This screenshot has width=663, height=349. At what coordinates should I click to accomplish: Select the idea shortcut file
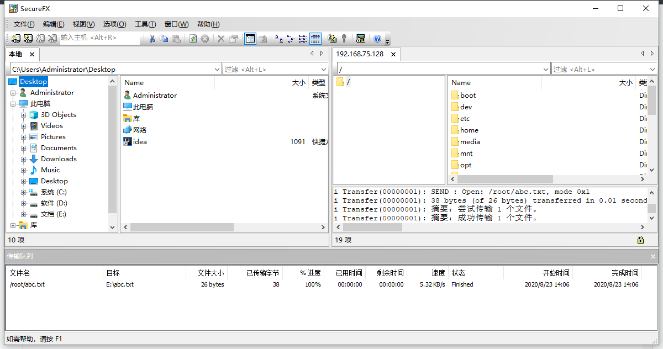click(x=140, y=142)
